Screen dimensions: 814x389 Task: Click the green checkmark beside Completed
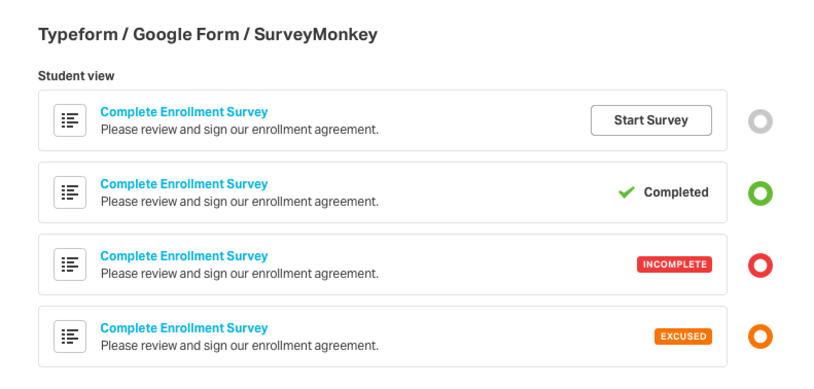(626, 192)
